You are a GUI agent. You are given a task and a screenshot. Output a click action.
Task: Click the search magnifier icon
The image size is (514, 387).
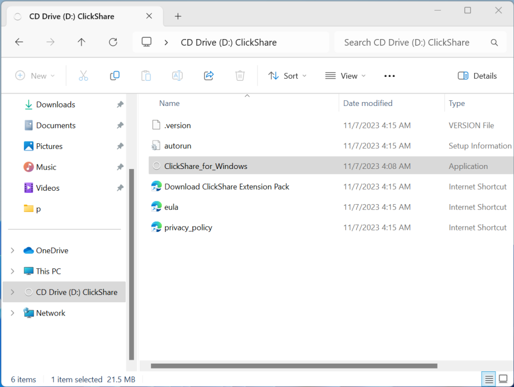[x=494, y=42]
